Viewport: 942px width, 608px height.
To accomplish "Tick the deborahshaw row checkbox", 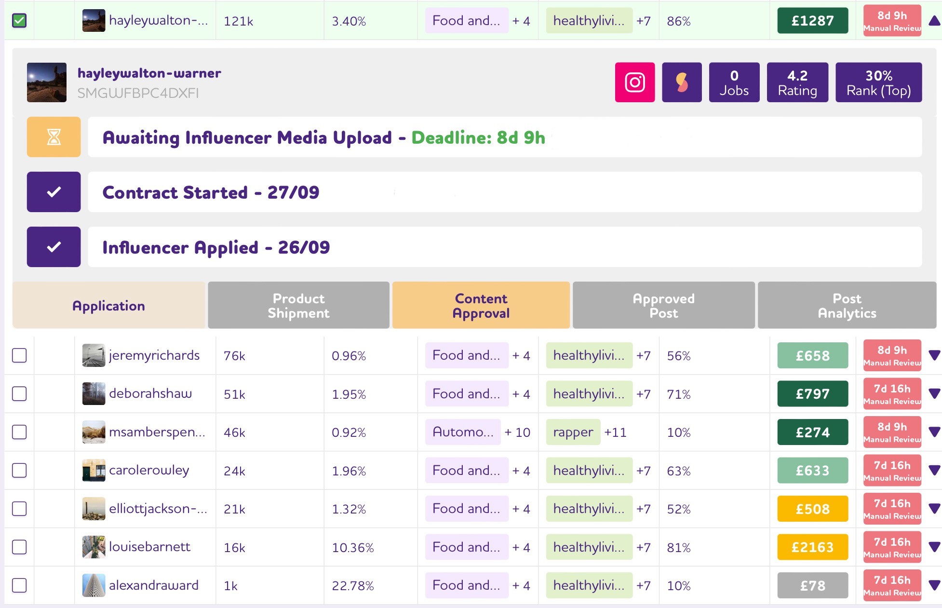I will coord(19,394).
